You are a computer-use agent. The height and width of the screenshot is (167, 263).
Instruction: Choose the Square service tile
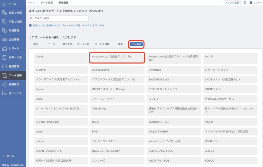[61, 89]
